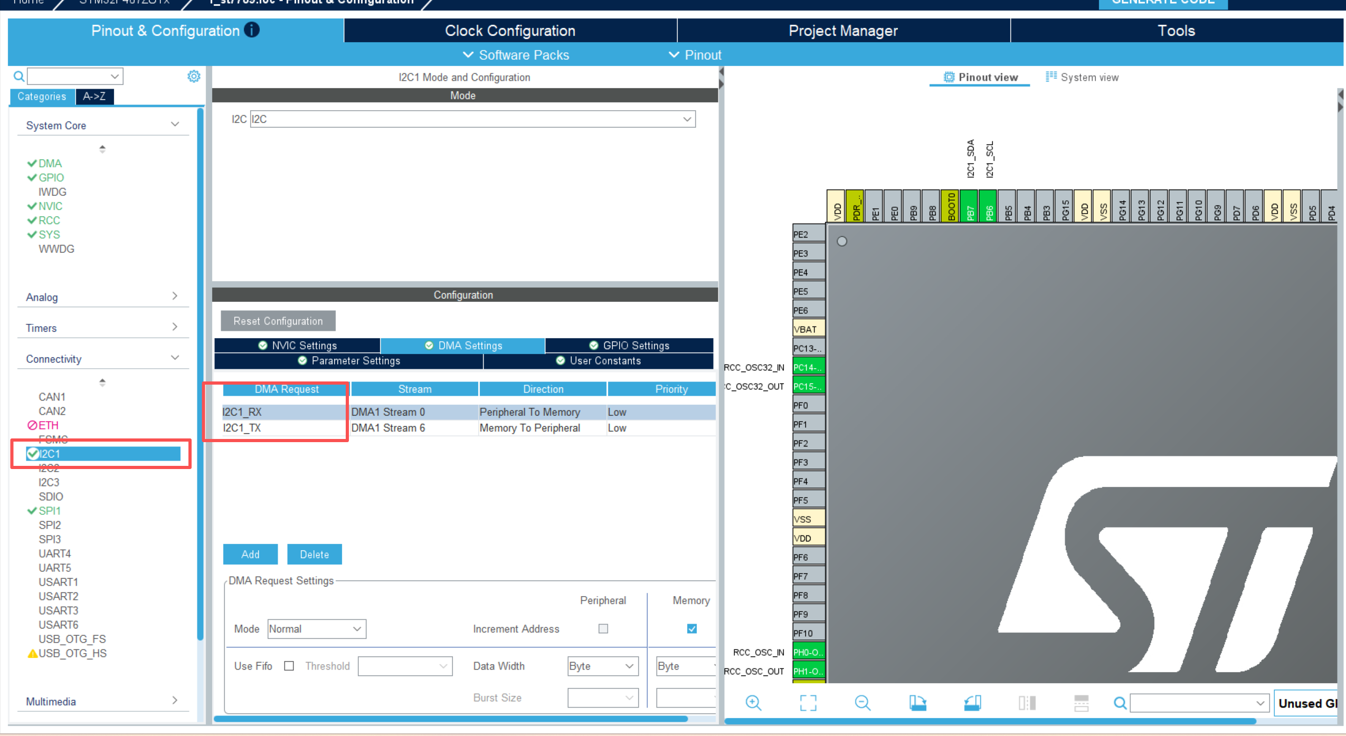This screenshot has height=736, width=1346.
Task: Select the green PB7 pin
Action: tap(969, 206)
